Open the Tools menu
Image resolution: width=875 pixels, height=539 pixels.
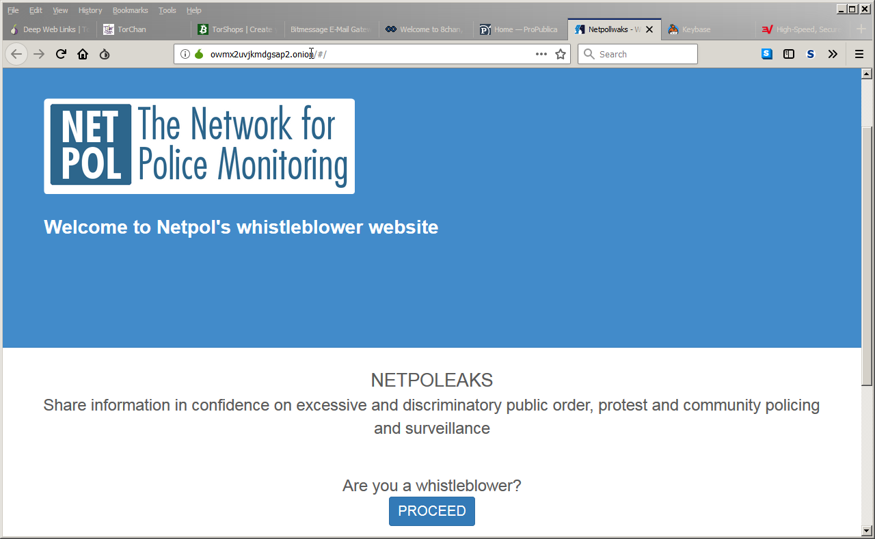tap(167, 10)
